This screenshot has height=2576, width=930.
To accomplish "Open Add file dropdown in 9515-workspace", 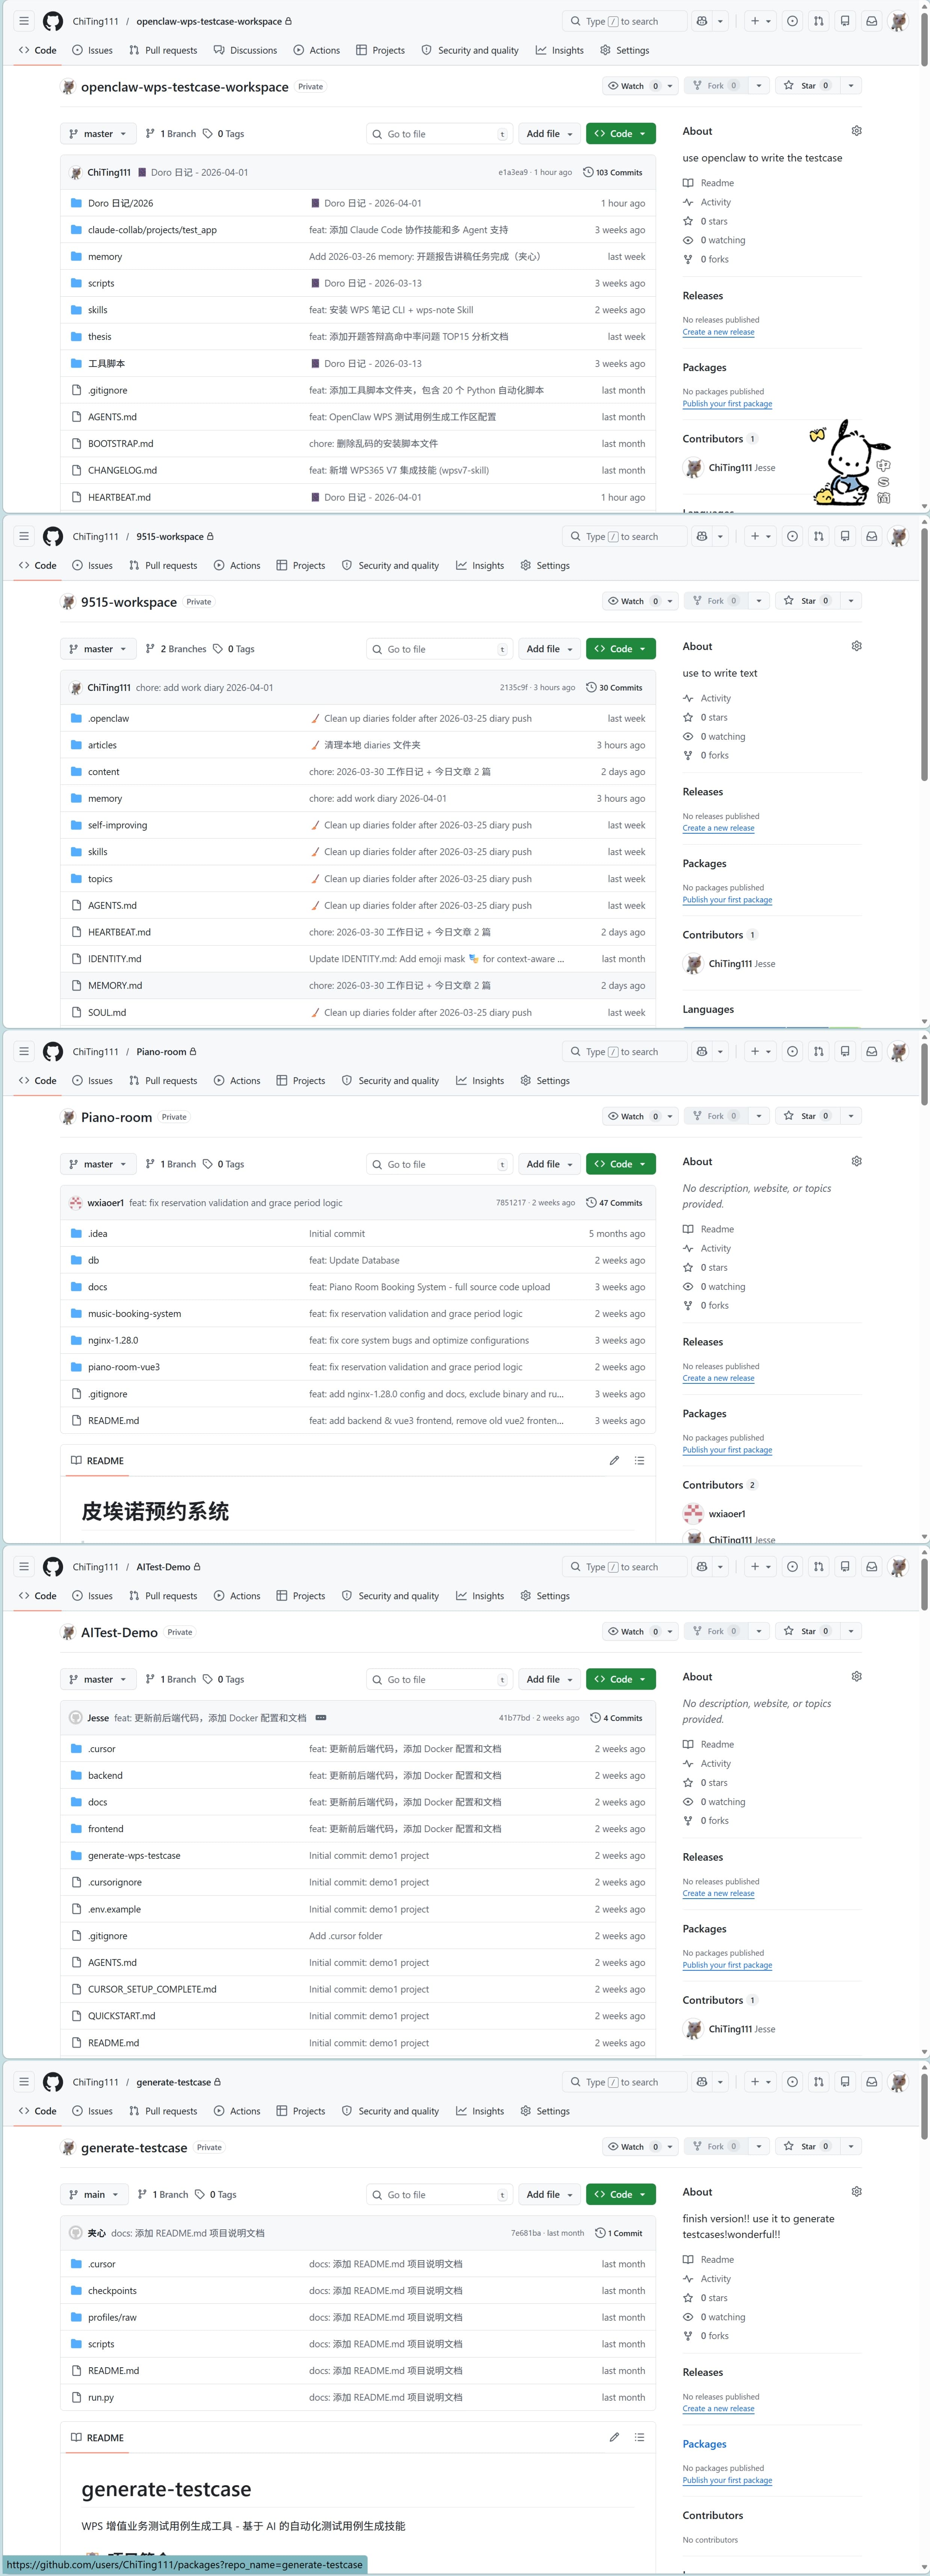I will [549, 649].
